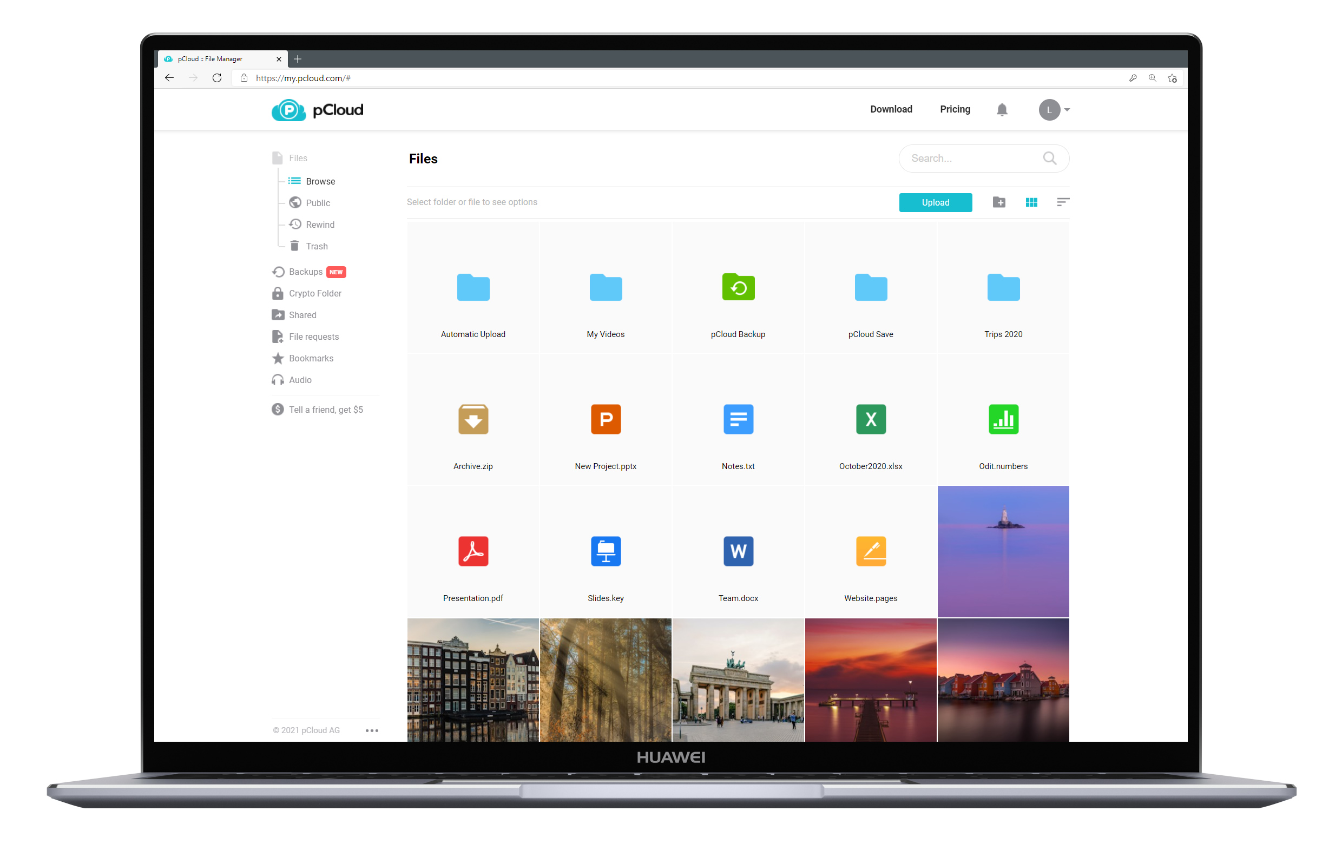Click the grid view toggle icon
The width and height of the screenshot is (1342, 844).
(1032, 201)
